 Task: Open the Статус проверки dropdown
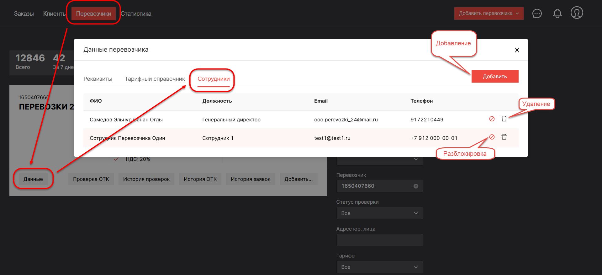(x=379, y=213)
